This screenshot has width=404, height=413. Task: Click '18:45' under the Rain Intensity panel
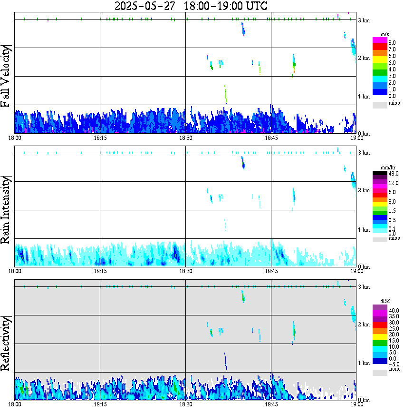point(271,271)
